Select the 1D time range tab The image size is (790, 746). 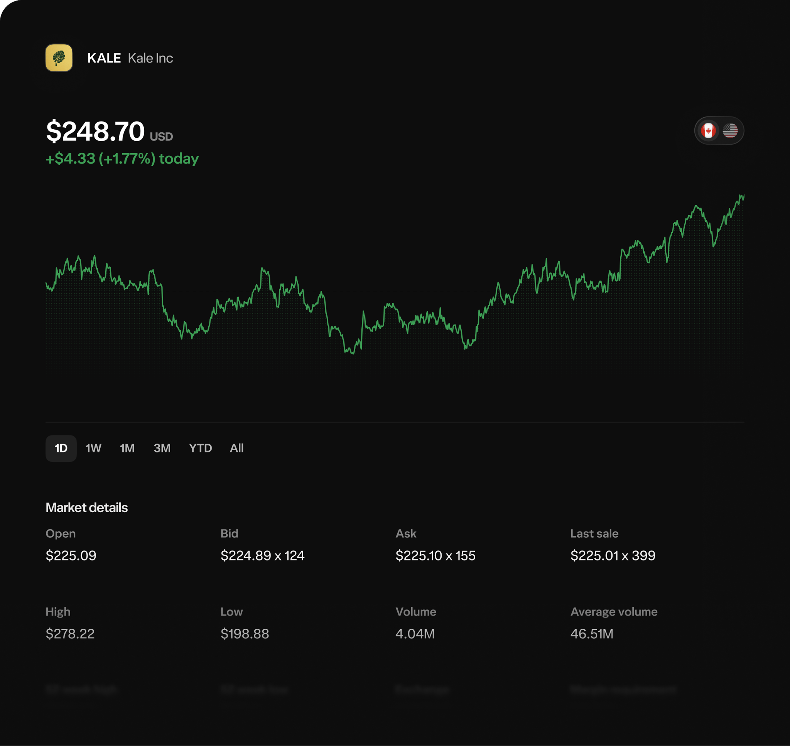coord(61,448)
